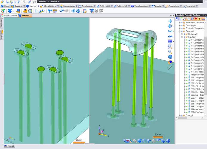Switch to the Pagina iniziale tab
This screenshot has width=207, height=149.
[10, 15]
